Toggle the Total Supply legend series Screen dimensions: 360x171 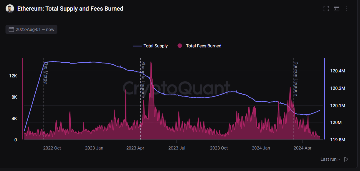point(150,46)
